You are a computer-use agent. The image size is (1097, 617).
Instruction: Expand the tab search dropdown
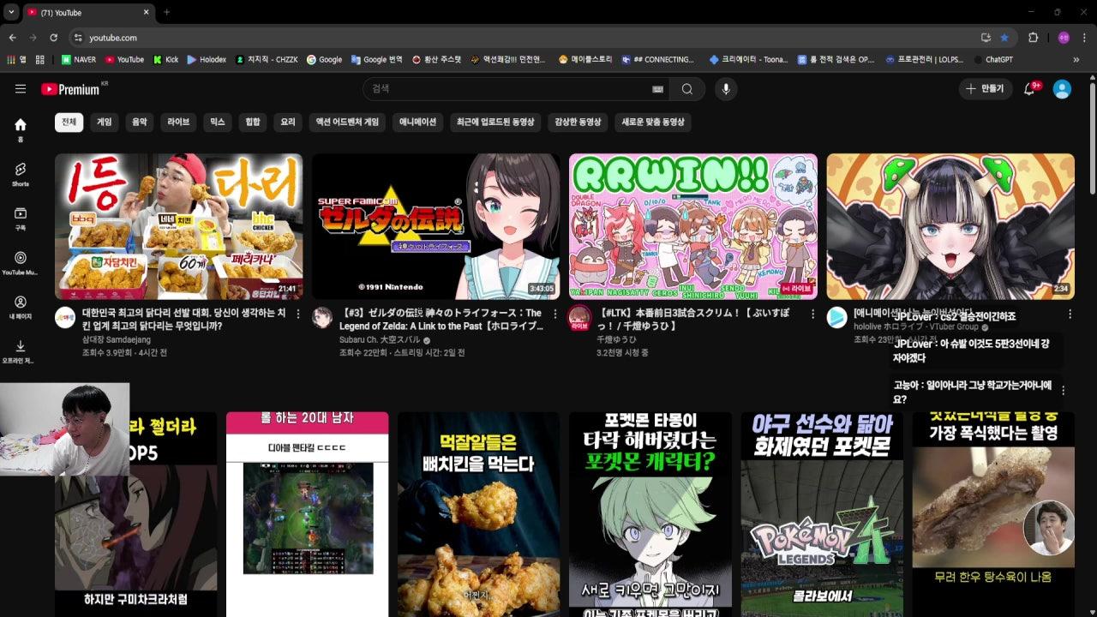tap(11, 12)
